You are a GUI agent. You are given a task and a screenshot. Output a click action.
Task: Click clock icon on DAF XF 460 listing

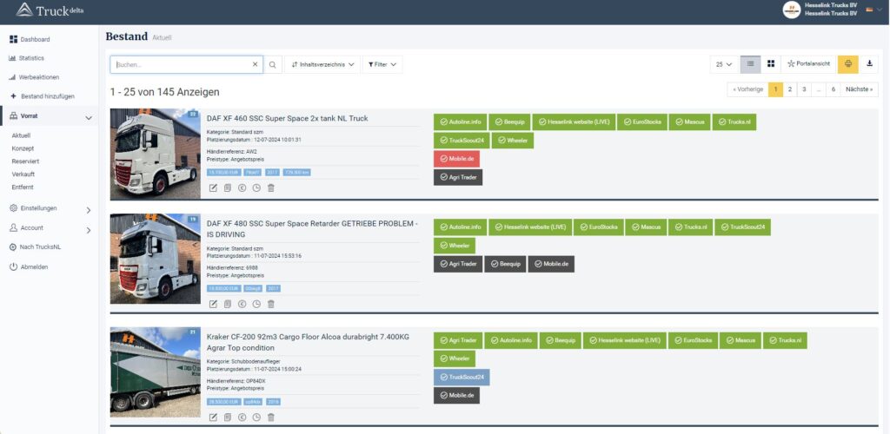coord(256,187)
